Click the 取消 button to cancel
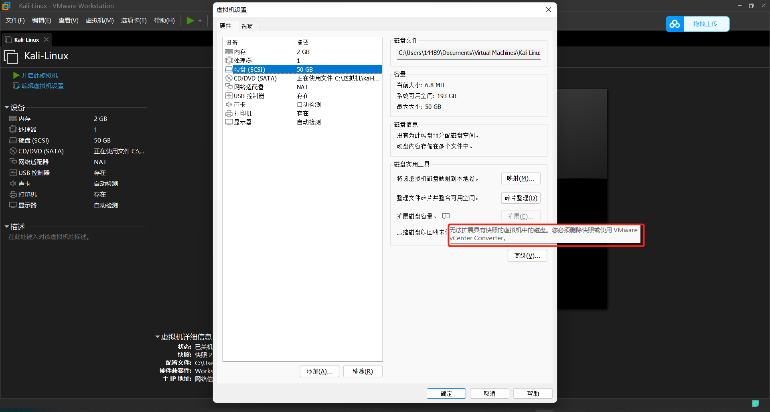Screen dimensions: 770x412 [490, 394]
